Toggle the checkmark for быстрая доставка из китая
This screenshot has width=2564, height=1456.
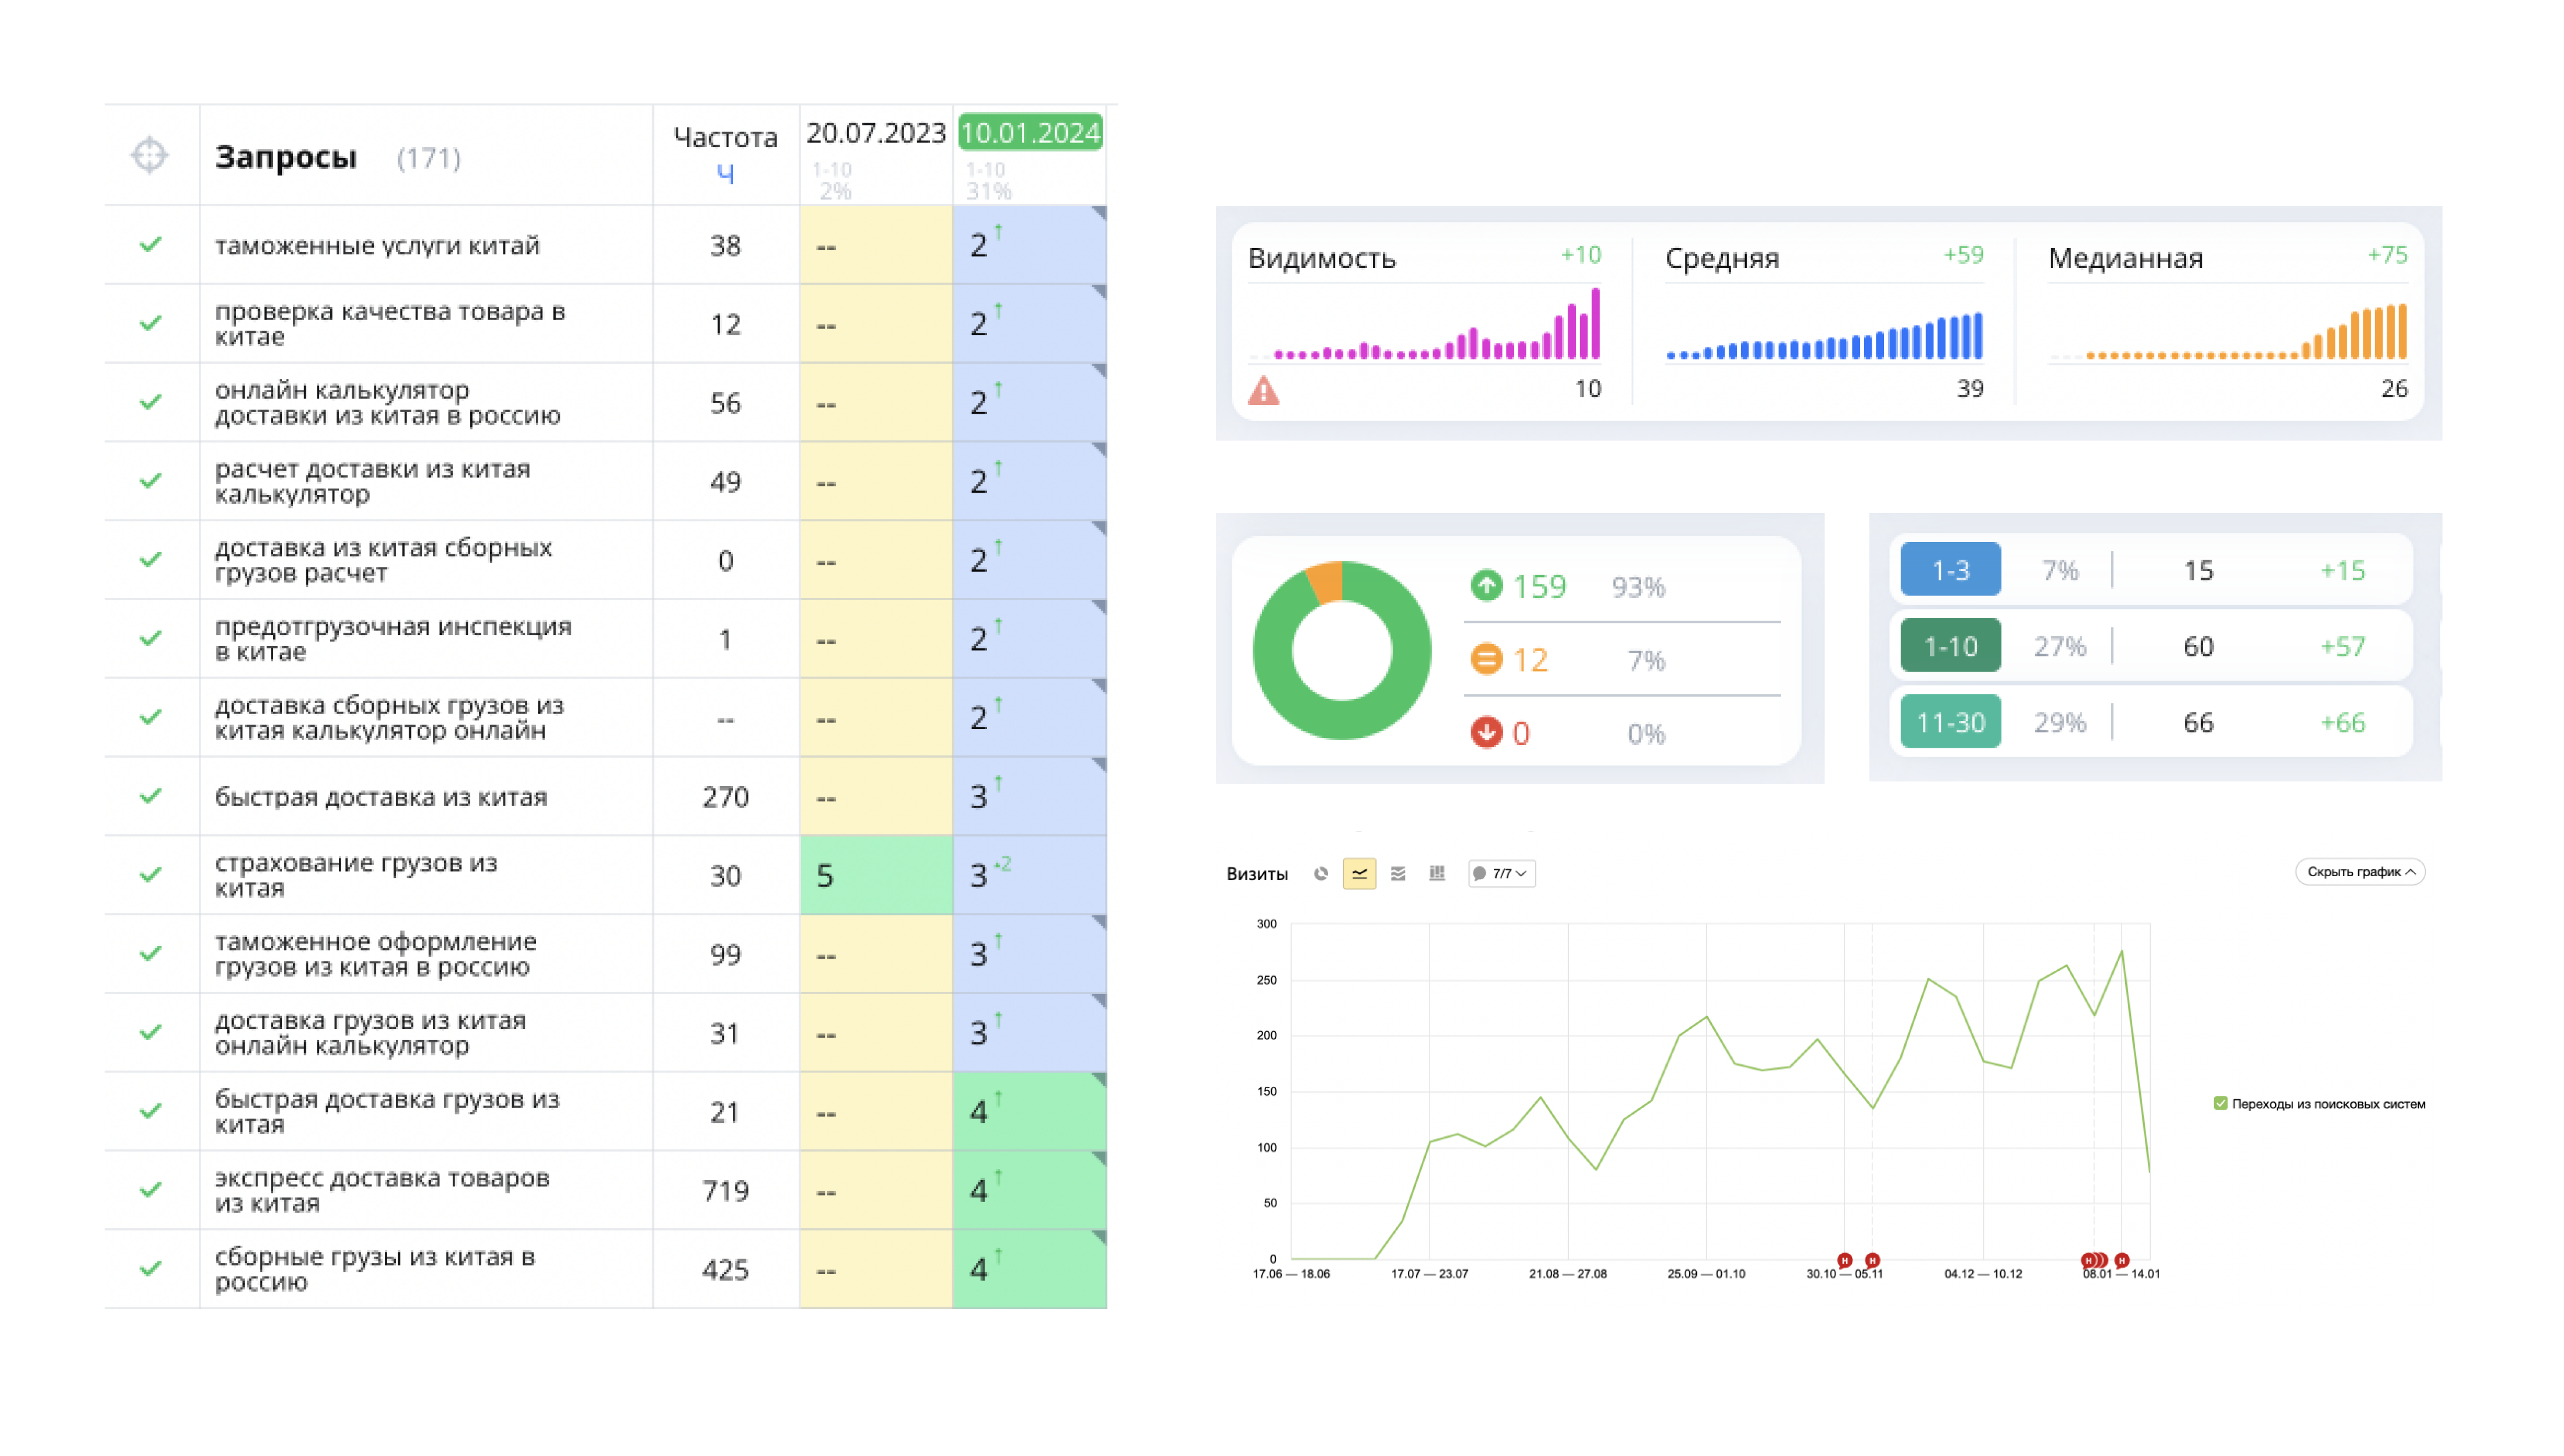point(150,796)
